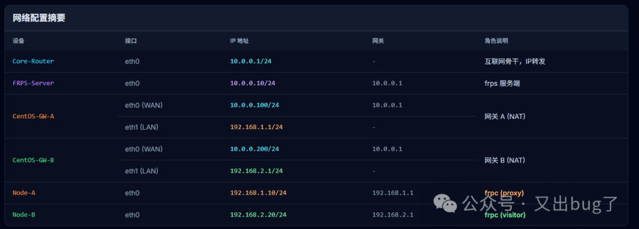639x229 pixels.
Task: Click the frps 服务端 role description
Action: [502, 83]
